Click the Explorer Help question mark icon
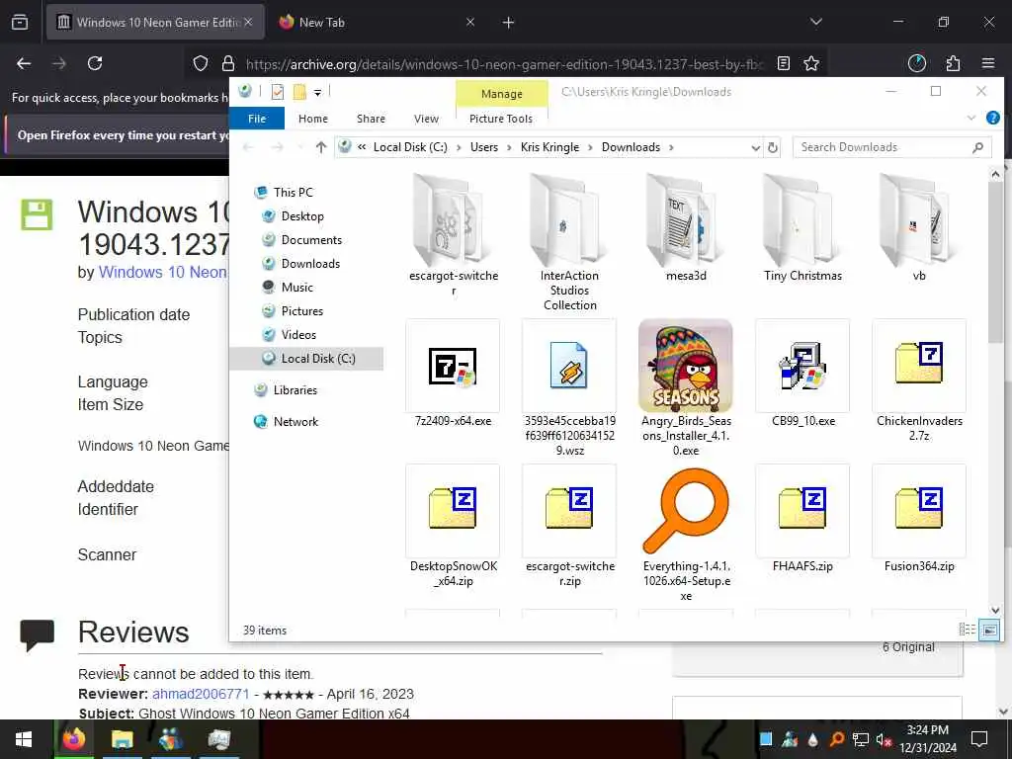Image resolution: width=1012 pixels, height=759 pixels. 992,119
